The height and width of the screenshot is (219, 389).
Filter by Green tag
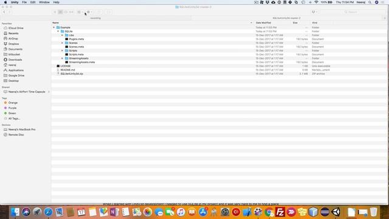(x=12, y=113)
